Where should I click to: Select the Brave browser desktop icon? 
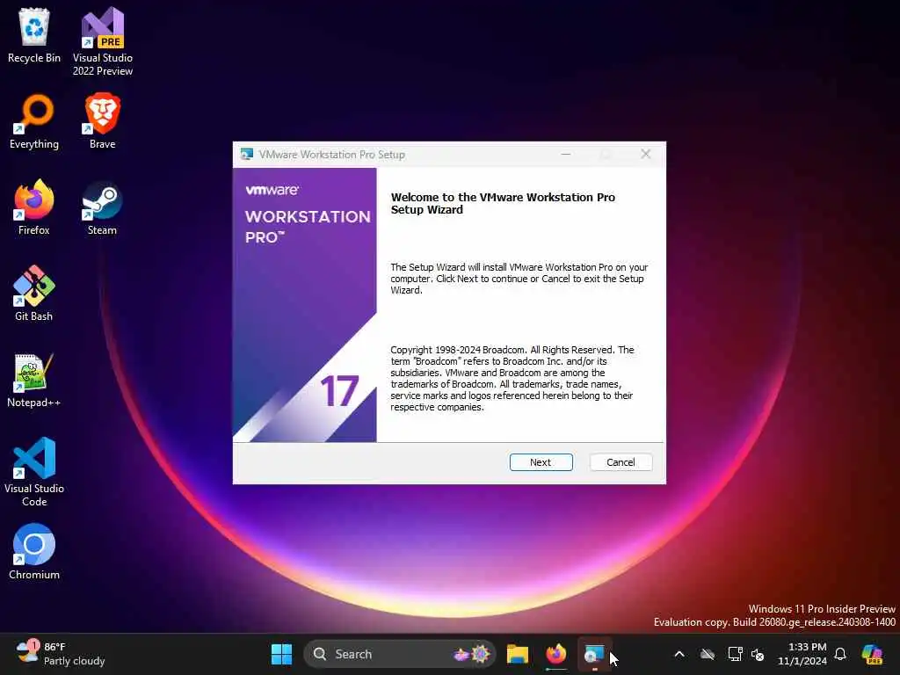coord(102,121)
